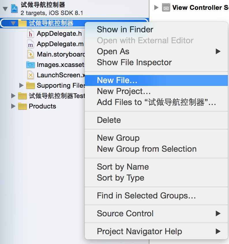Viewport: 229px width, 244px height.
Task: Click the Products folder icon
Action: [22, 106]
